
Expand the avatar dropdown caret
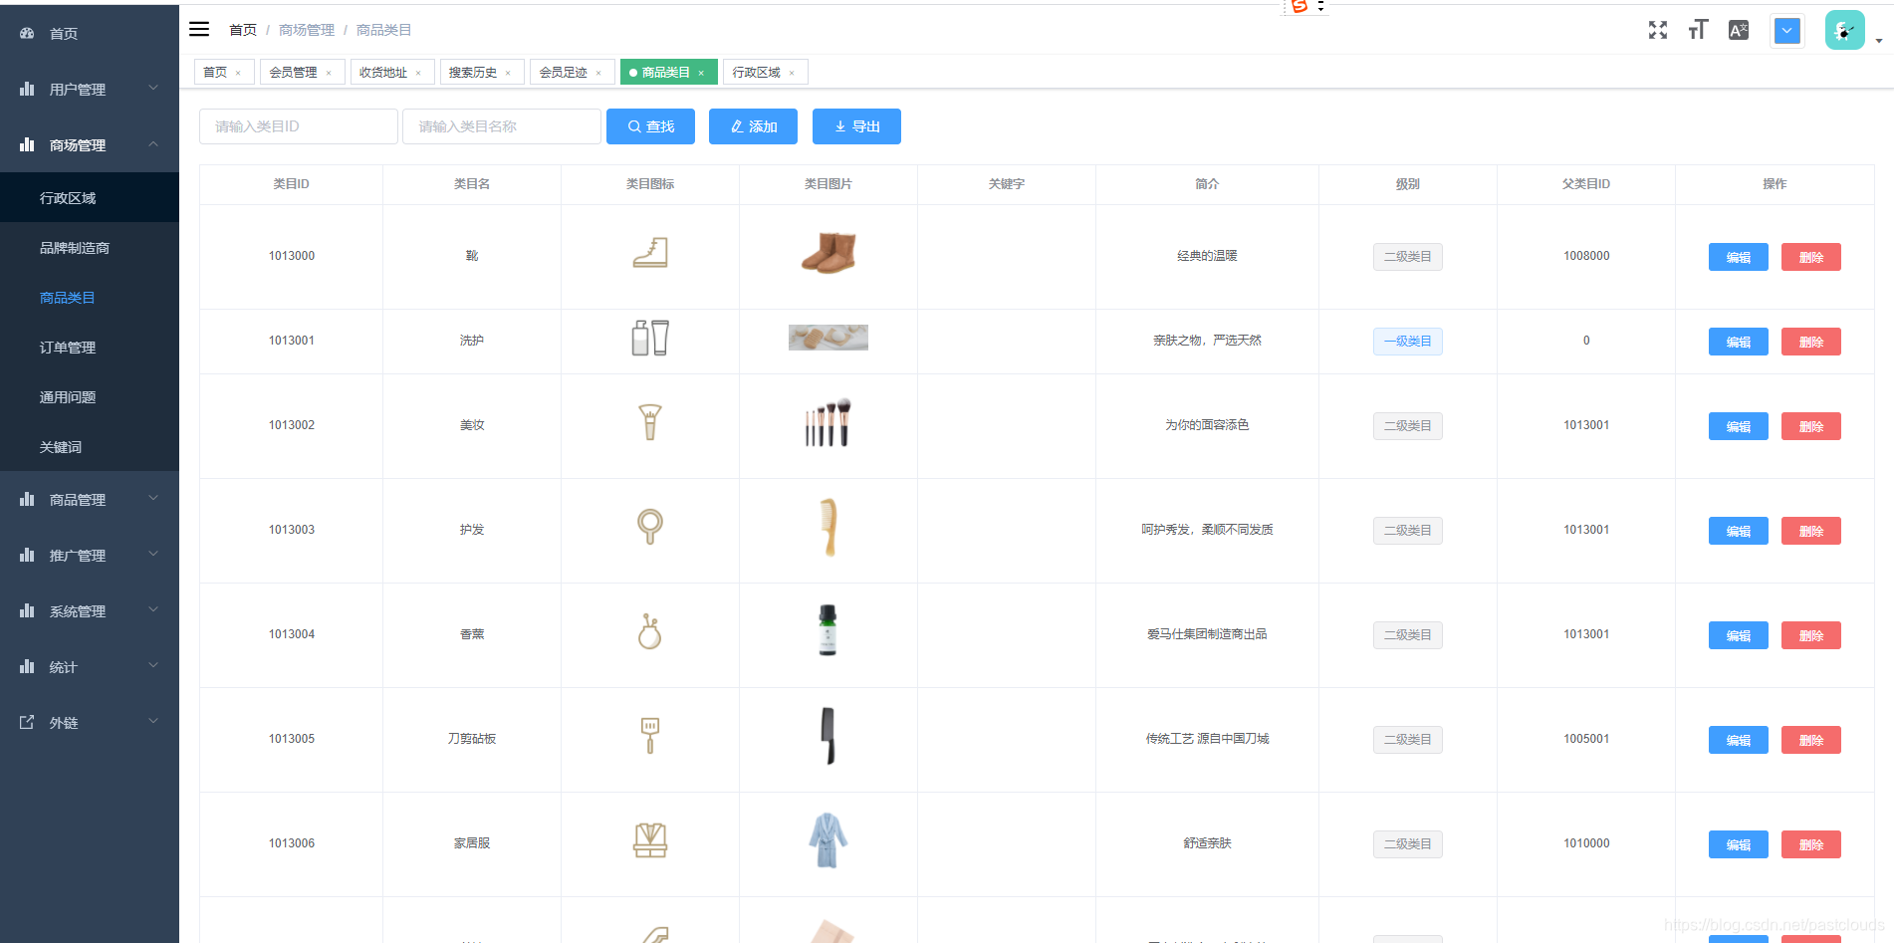point(1879,41)
